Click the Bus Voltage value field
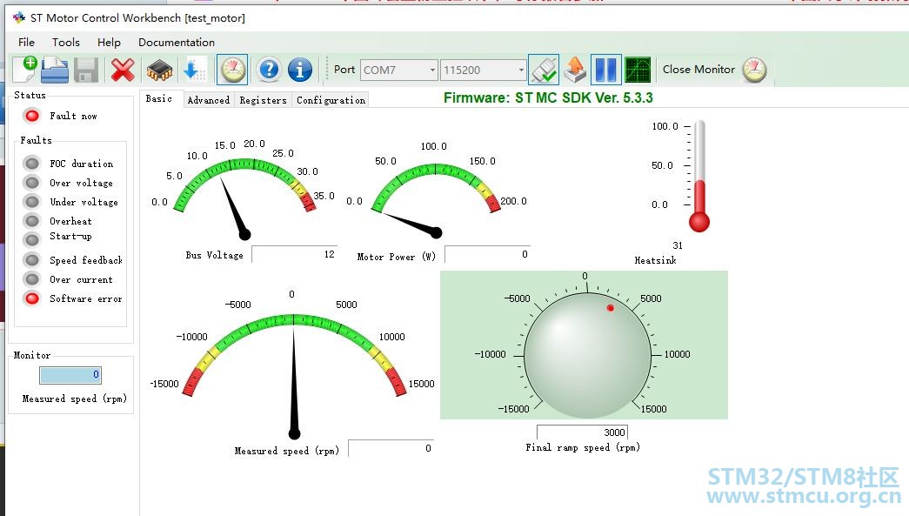Screen dimensions: 909x516 click(x=295, y=255)
